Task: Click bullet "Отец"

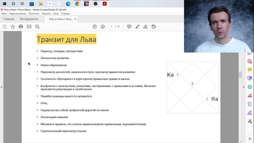Action: pos(44,103)
